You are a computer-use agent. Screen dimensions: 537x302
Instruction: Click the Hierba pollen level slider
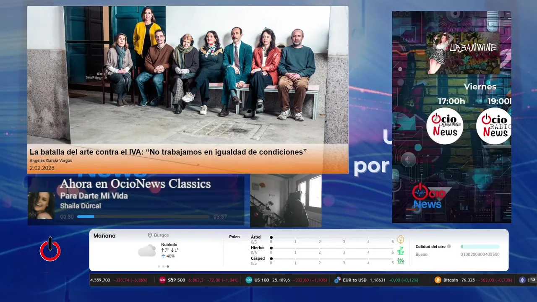pyautogui.click(x=332, y=248)
